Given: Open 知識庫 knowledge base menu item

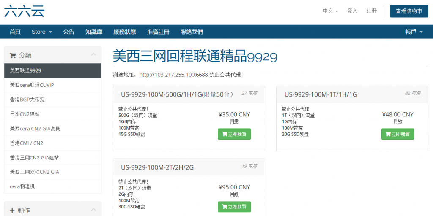Looking at the screenshot, I should [x=94, y=32].
